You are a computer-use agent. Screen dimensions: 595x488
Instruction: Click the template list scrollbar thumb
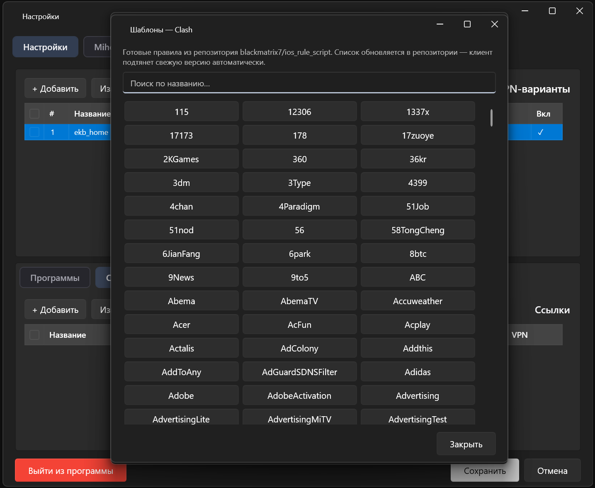tap(491, 118)
